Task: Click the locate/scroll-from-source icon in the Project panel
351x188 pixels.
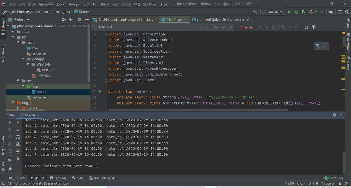Action: (x=63, y=20)
